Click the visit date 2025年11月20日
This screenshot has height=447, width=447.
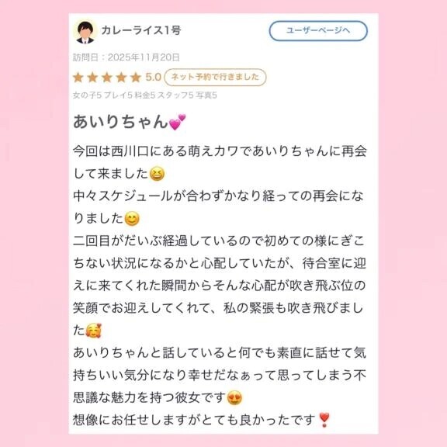144,57
